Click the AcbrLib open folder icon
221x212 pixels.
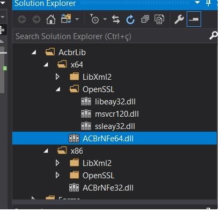pyautogui.click(x=50, y=52)
